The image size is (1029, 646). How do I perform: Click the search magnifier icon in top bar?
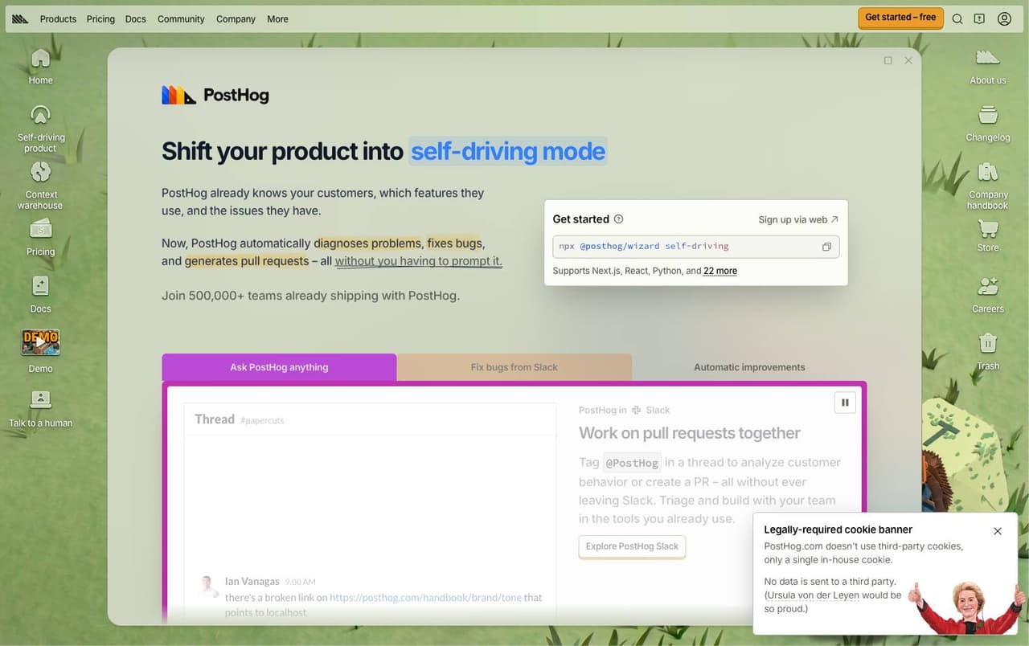(x=957, y=19)
